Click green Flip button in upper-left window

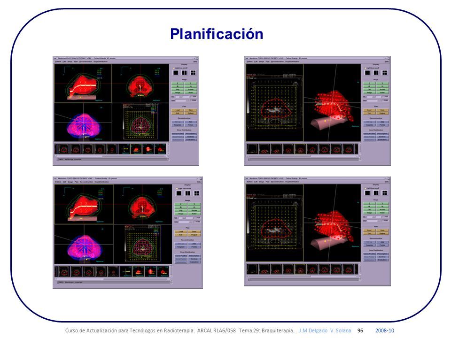[x=178, y=89]
